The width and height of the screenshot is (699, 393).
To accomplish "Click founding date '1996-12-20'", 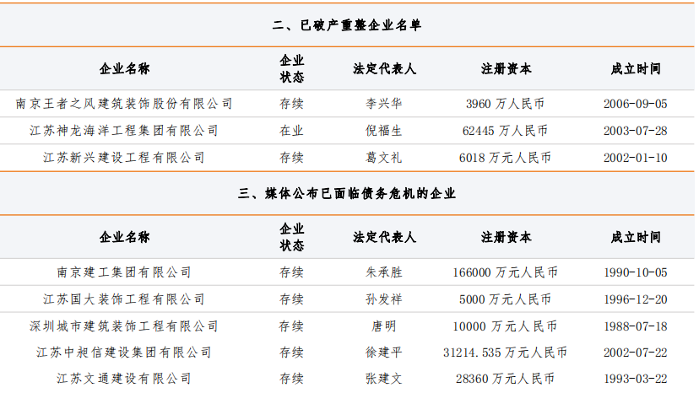I will (x=635, y=299).
